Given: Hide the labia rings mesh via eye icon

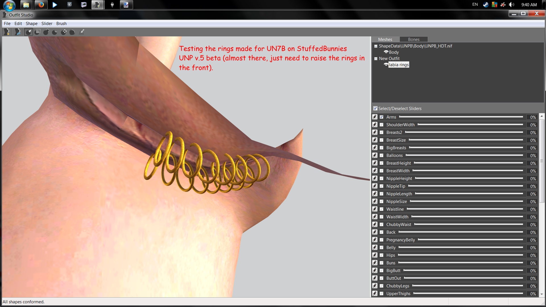Looking at the screenshot, I should [386, 65].
